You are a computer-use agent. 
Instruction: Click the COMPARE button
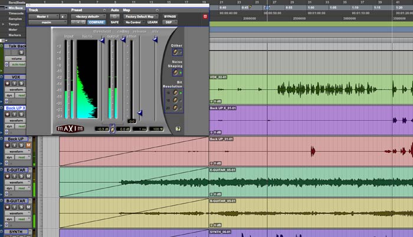click(x=96, y=22)
